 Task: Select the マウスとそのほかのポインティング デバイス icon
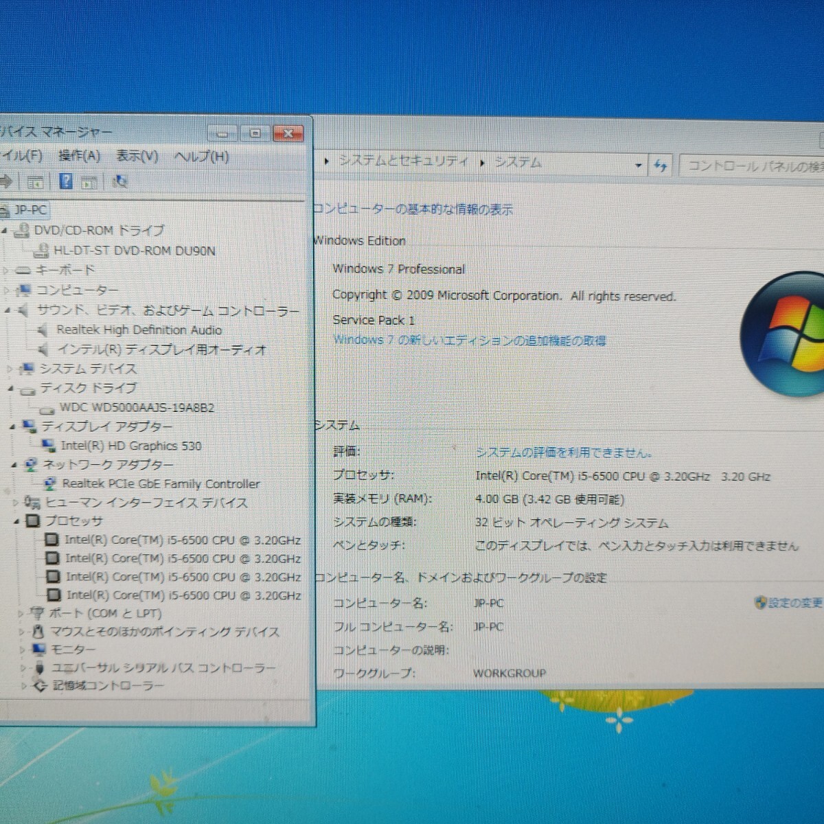[x=38, y=631]
